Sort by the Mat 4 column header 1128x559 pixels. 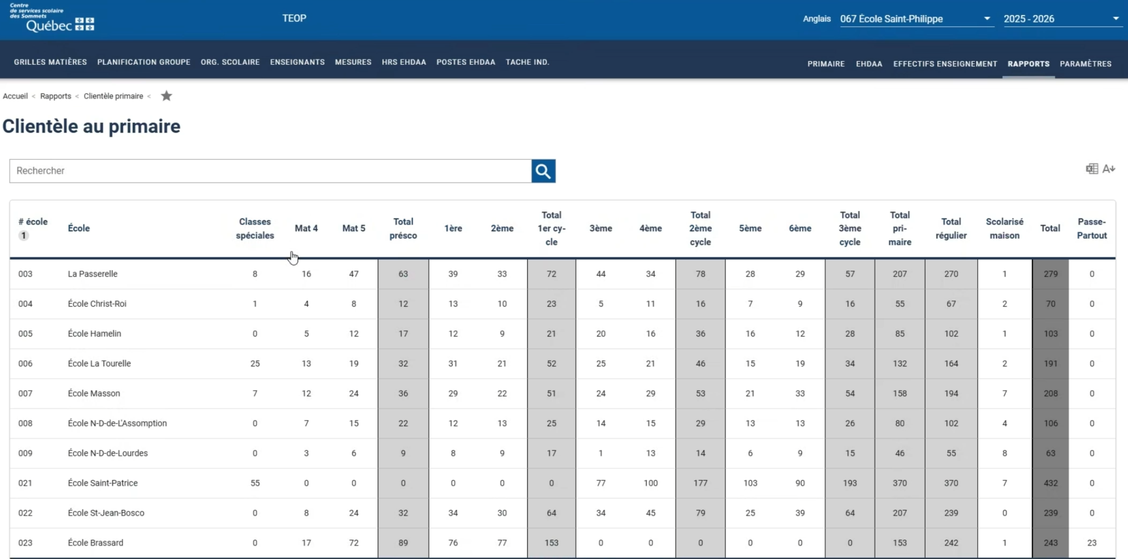tap(306, 228)
